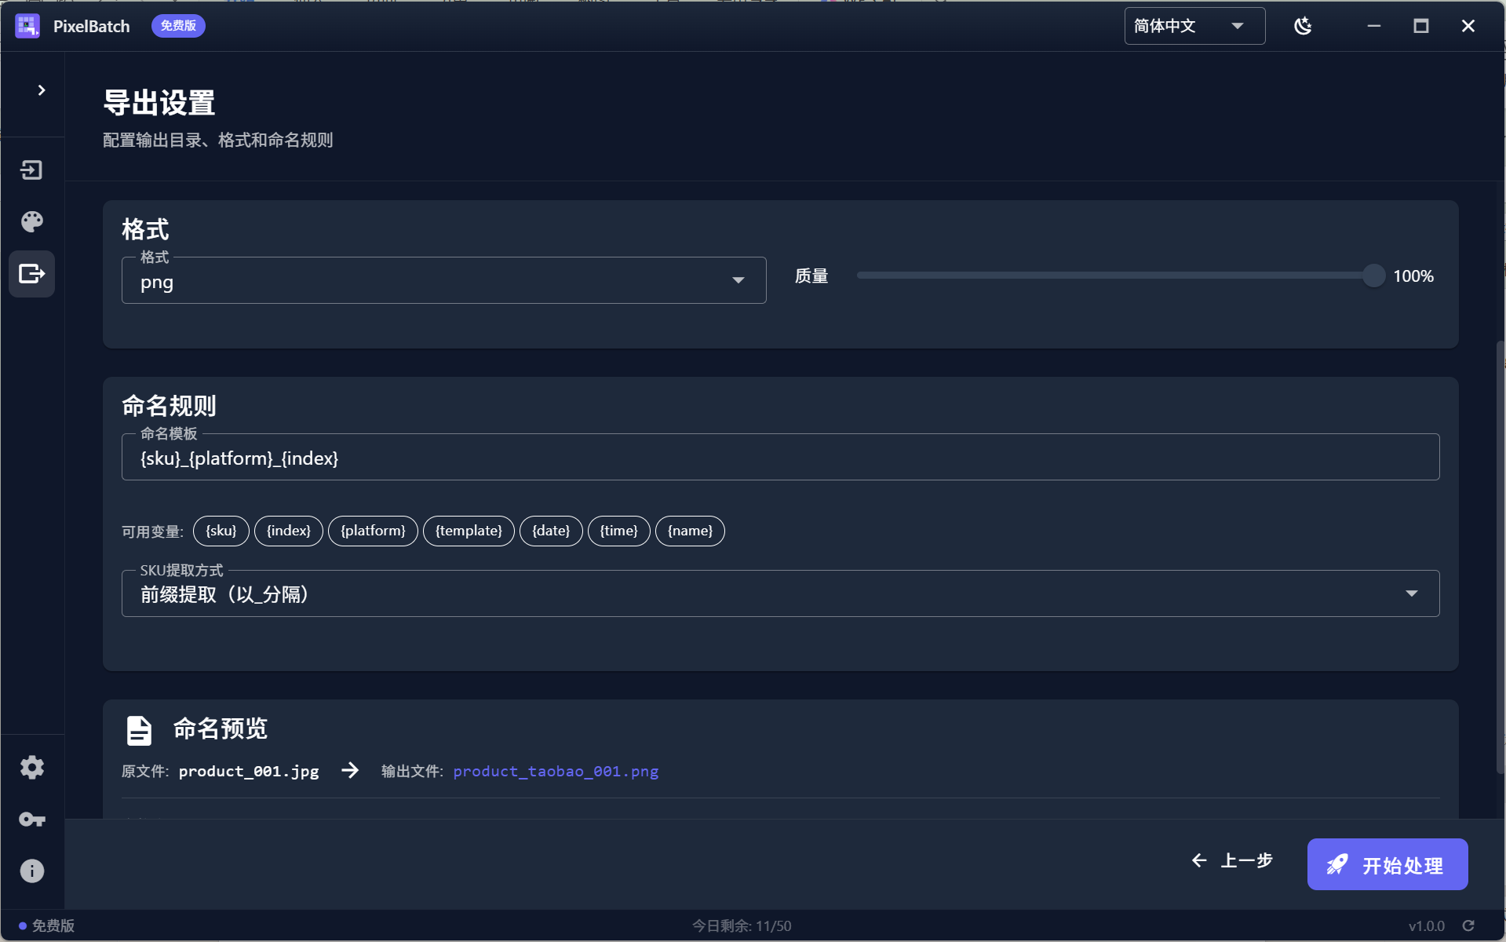1506x942 pixels.
Task: Click the 质量 quality slider handle
Action: click(1373, 276)
